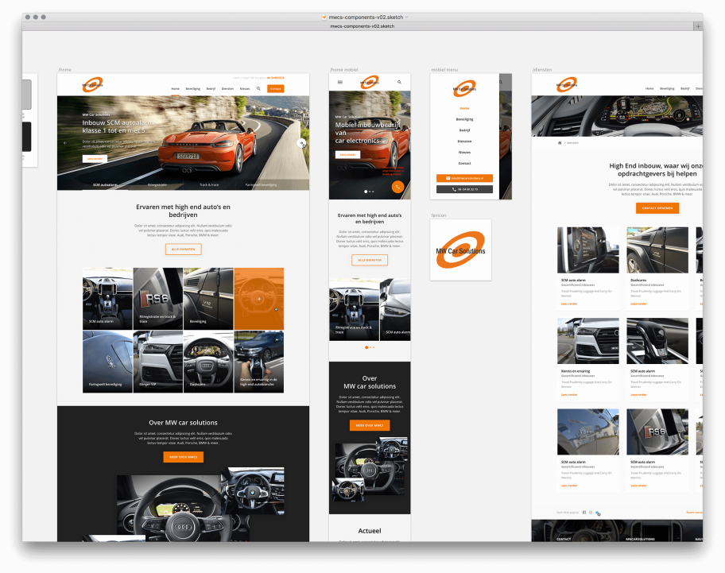
Task: Open the hamburger menu in /home mobiel
Action: (x=340, y=82)
